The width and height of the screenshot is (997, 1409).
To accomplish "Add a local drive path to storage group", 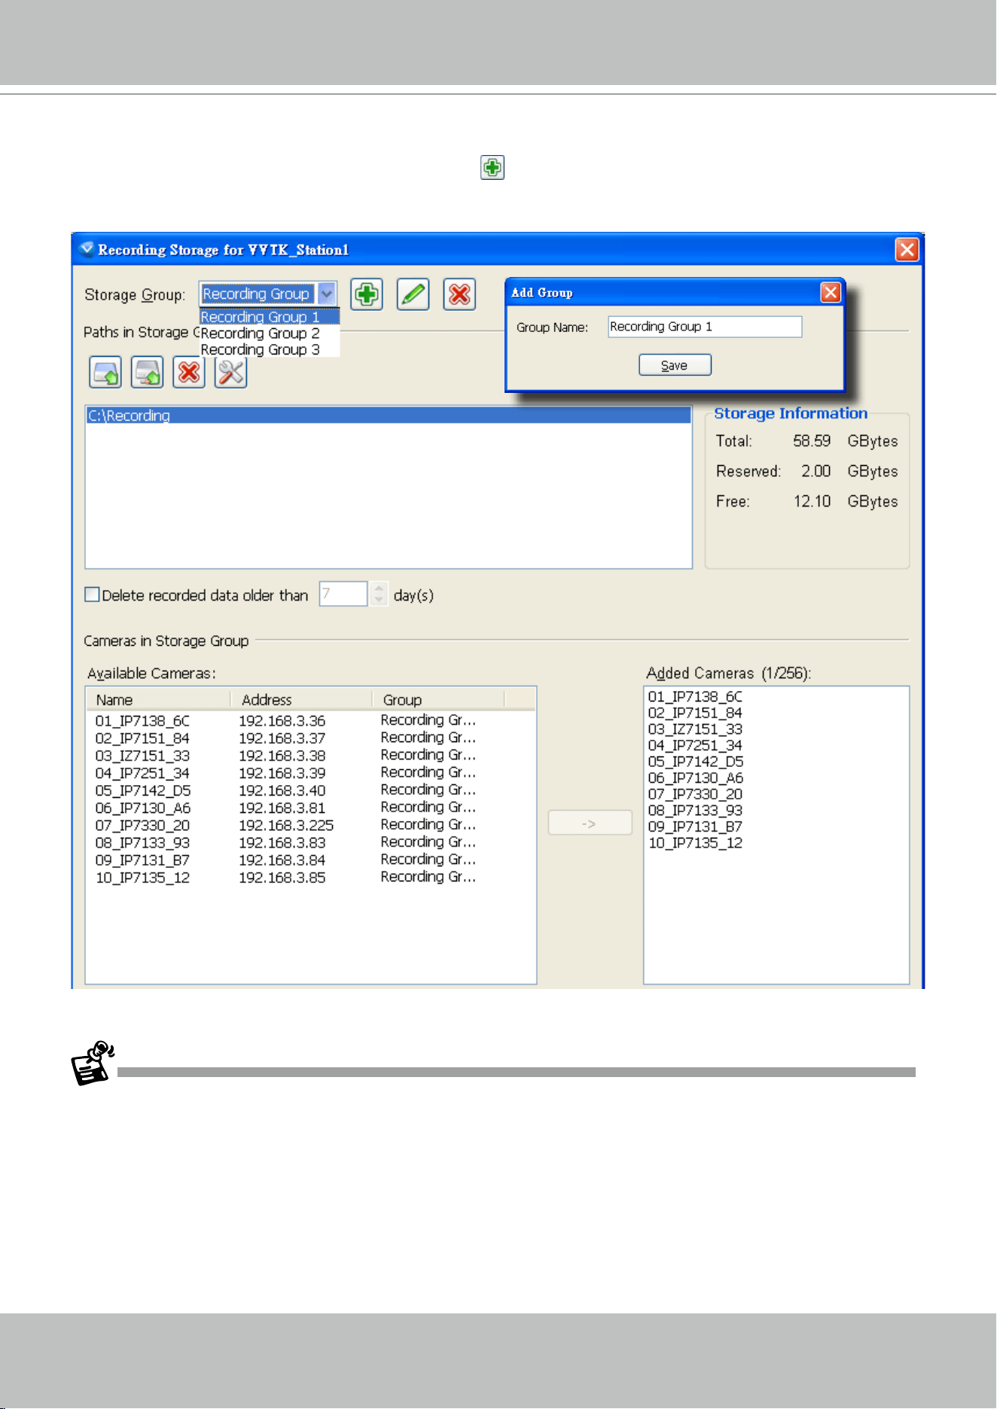I will pos(105,373).
